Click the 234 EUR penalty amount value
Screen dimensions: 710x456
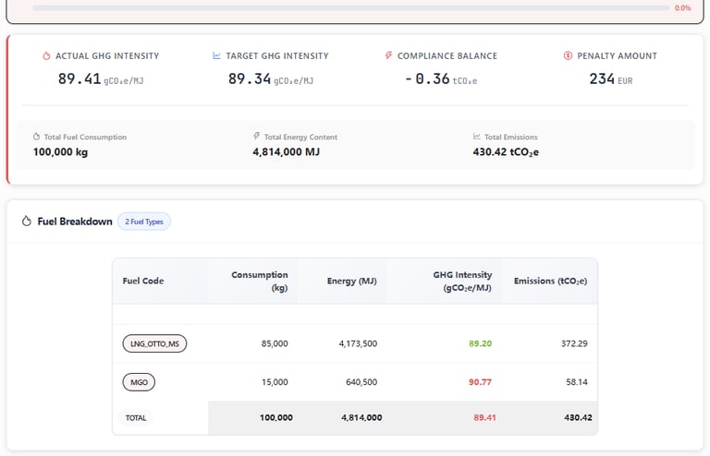[x=602, y=79]
